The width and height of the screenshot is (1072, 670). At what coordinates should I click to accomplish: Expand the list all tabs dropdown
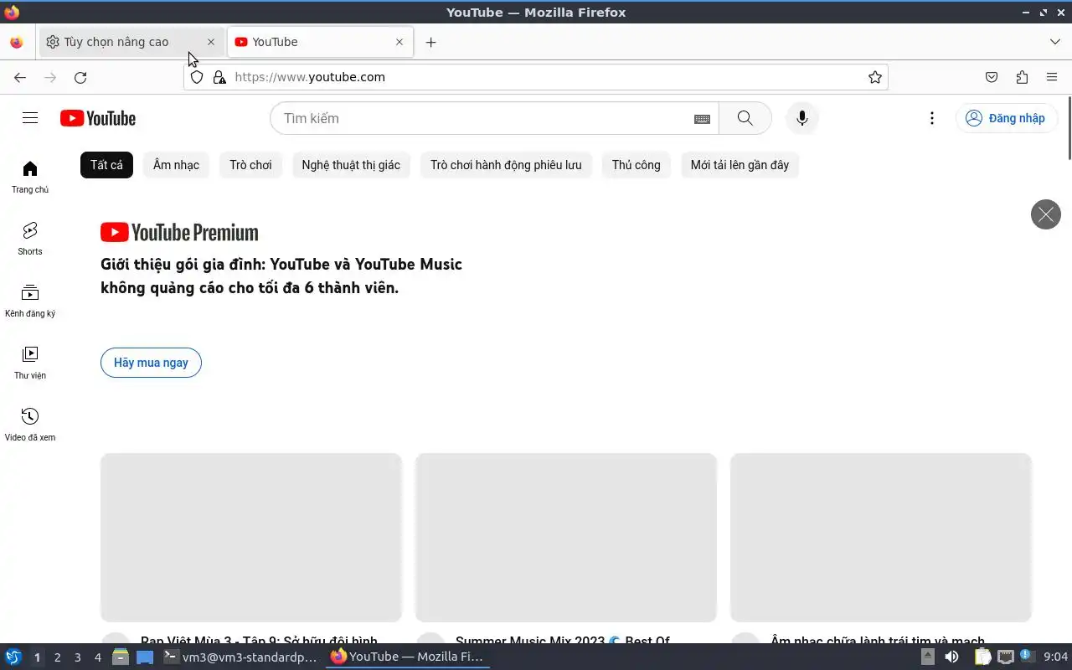(1055, 42)
